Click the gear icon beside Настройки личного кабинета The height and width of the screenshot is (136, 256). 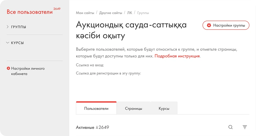pos(8,68)
